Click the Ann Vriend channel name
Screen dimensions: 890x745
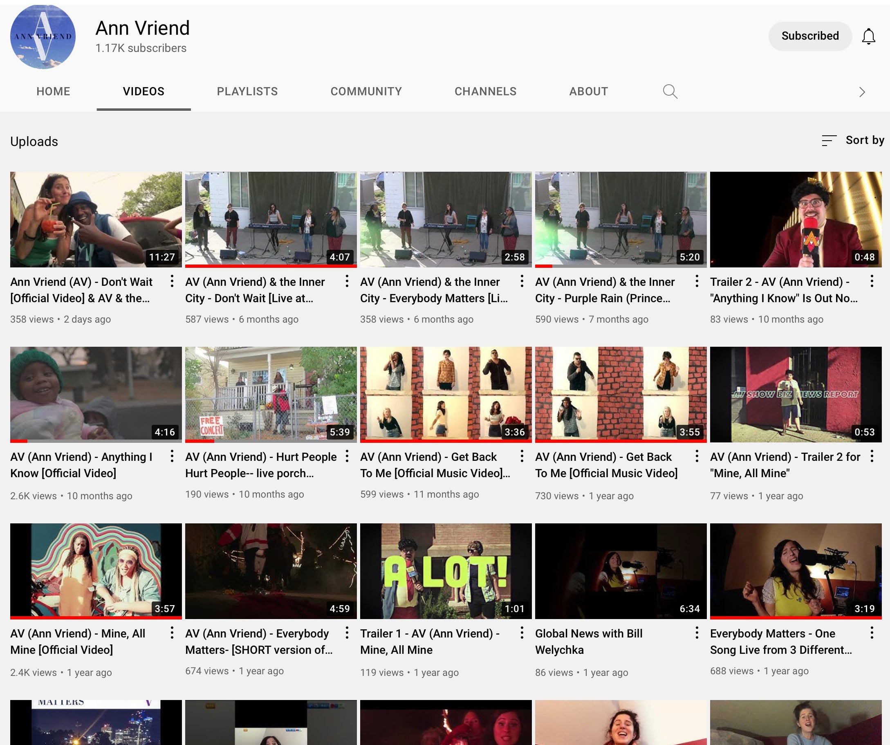point(142,28)
